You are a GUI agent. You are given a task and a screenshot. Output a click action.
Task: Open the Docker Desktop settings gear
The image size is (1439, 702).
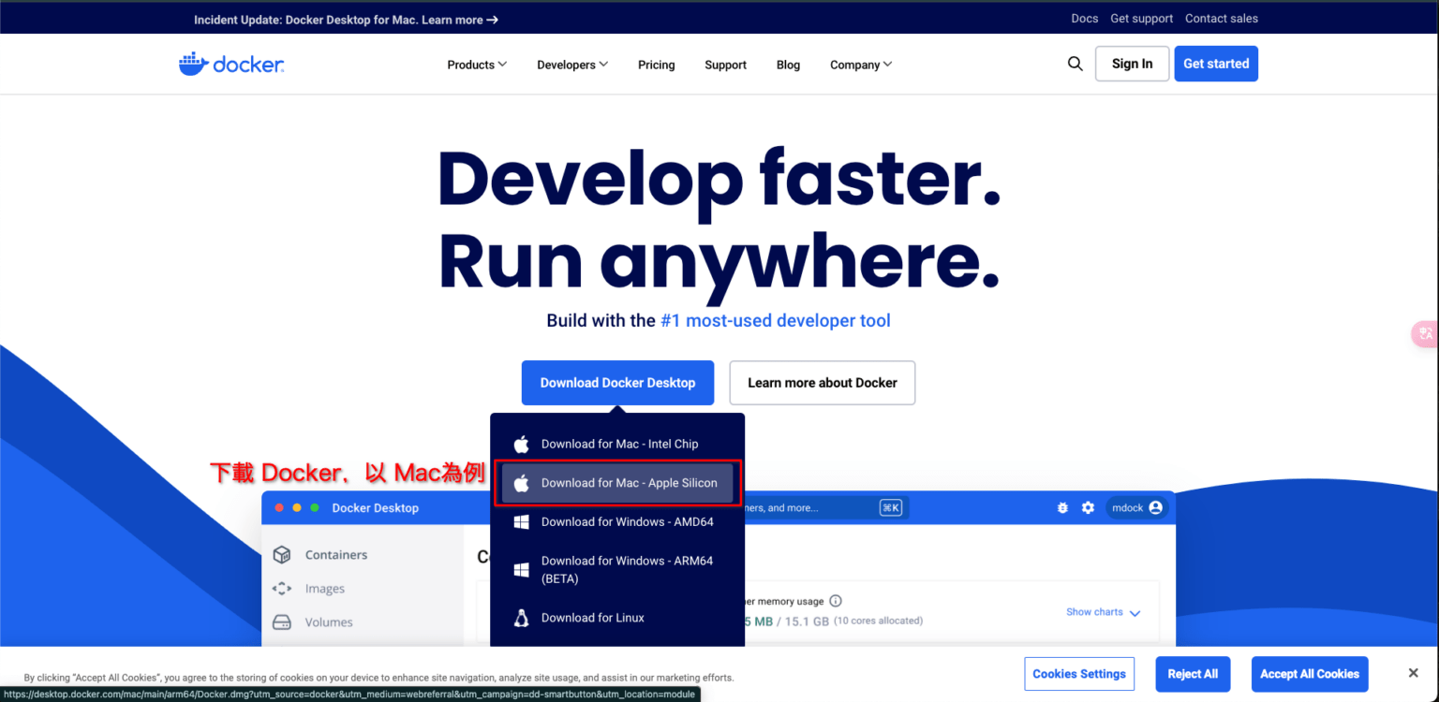click(x=1088, y=507)
